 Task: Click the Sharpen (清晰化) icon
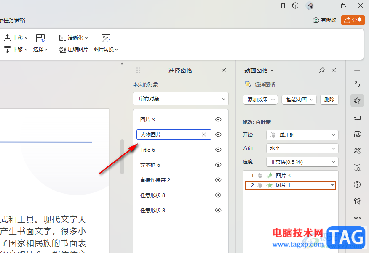[x=63, y=38]
